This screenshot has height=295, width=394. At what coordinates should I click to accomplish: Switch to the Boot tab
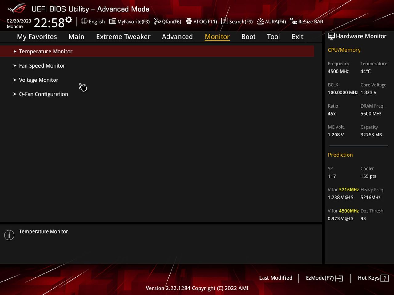pyautogui.click(x=248, y=37)
